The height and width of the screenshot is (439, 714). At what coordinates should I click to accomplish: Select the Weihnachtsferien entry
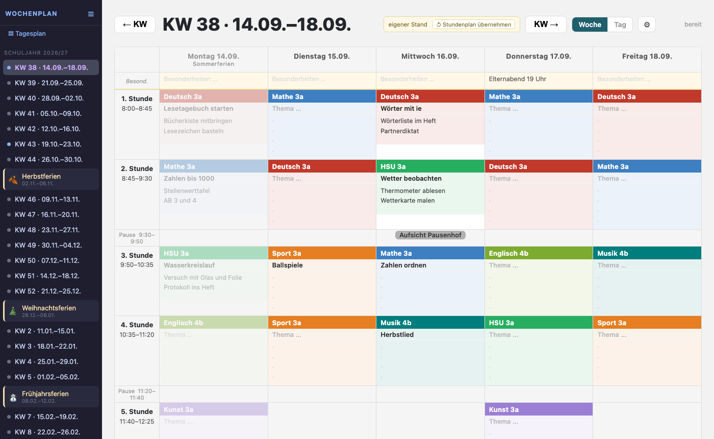click(51, 311)
